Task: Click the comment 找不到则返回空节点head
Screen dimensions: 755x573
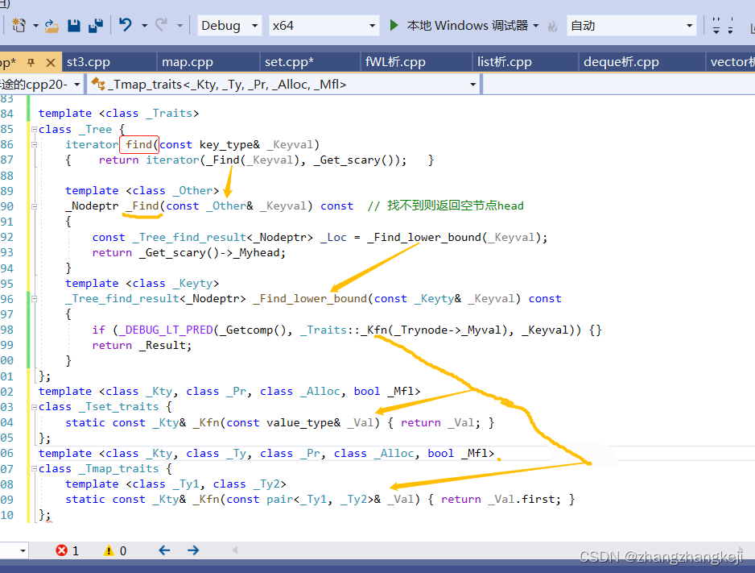Action: click(447, 206)
